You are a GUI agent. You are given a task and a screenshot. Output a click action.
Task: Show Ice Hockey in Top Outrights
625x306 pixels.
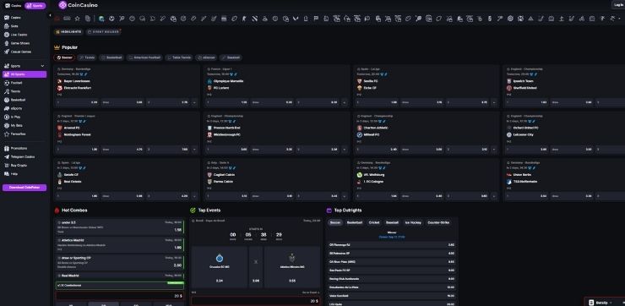(413, 222)
